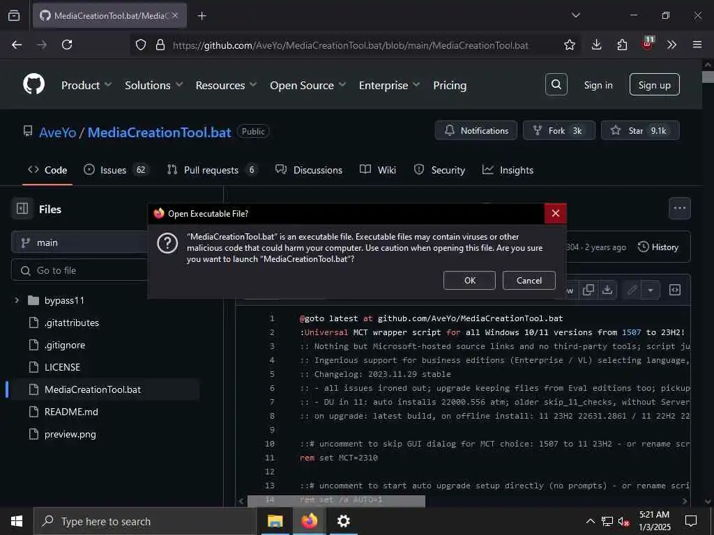This screenshot has height=535, width=714.
Task: Expand the Open Source menu
Action: tap(307, 85)
